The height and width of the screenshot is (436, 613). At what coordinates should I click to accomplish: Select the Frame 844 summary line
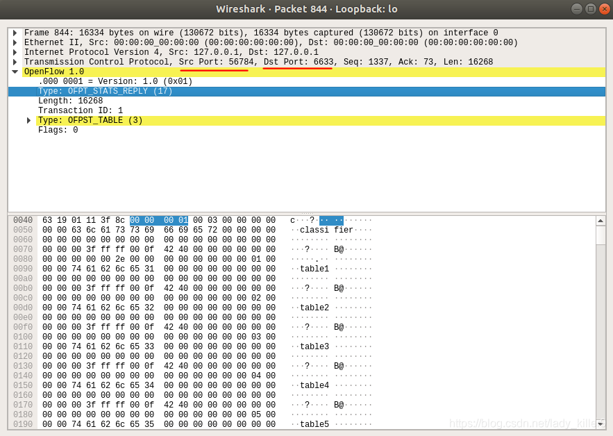[261, 33]
